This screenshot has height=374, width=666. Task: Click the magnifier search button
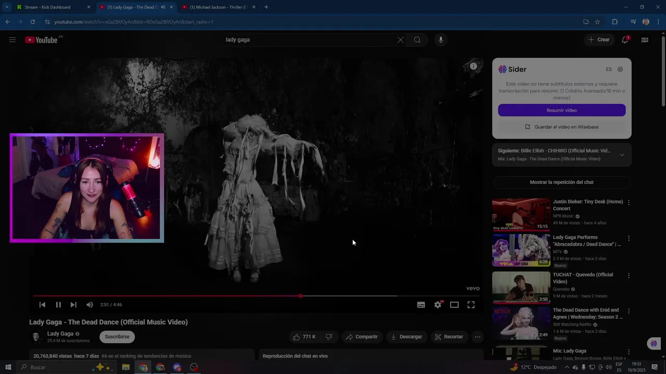[x=417, y=39]
